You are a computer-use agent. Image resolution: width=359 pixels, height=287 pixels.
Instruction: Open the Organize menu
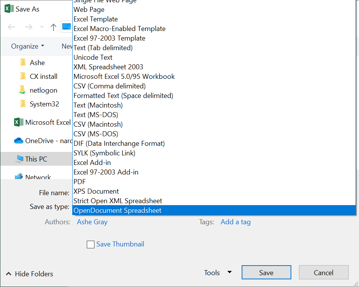click(x=28, y=46)
